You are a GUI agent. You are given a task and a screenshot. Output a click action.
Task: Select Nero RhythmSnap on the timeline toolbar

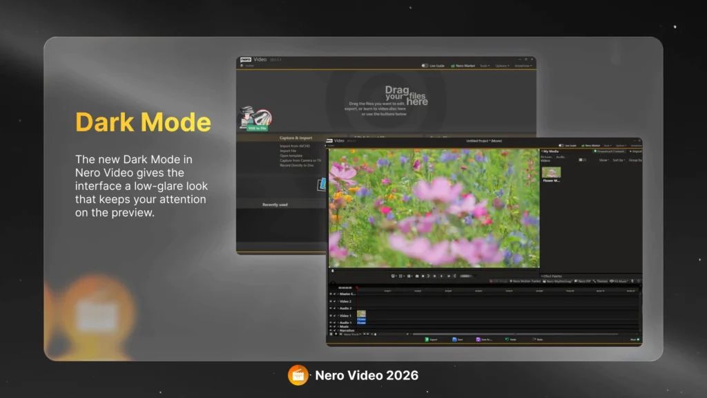coord(559,281)
